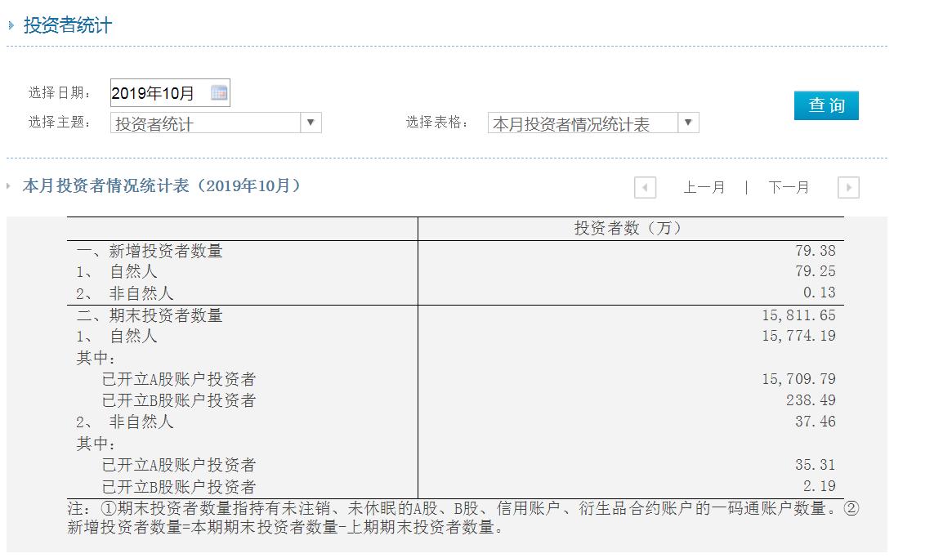Click the 上一月 previous month link
This screenshot has width=952, height=558.
pos(705,187)
